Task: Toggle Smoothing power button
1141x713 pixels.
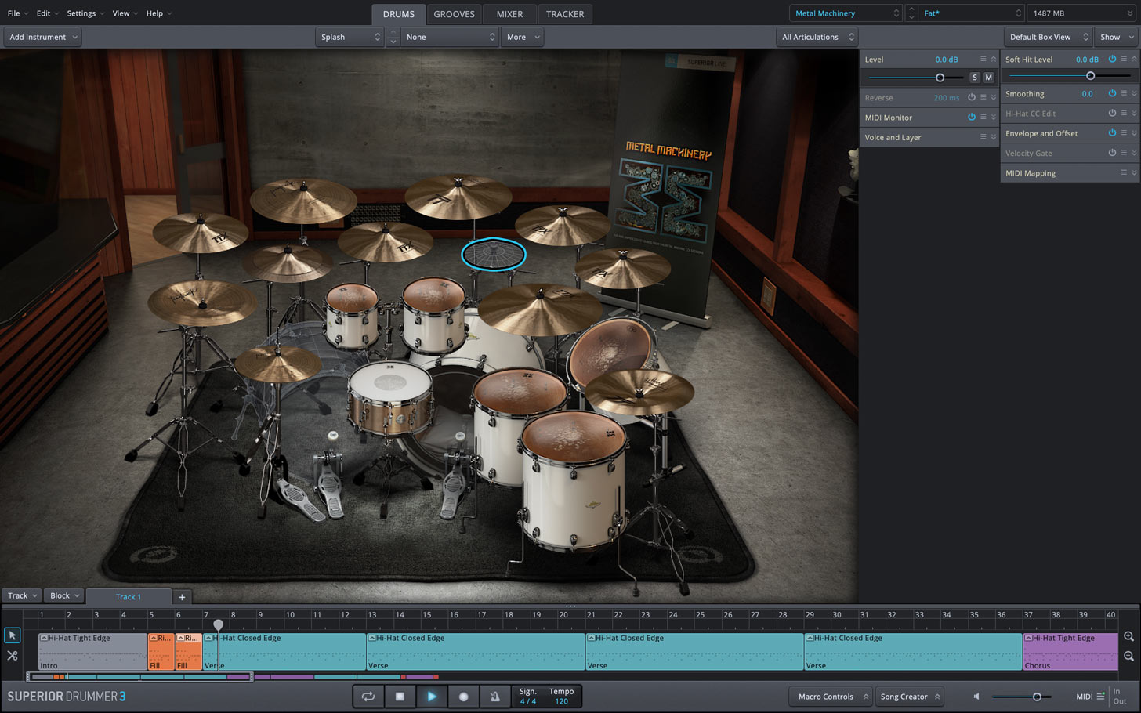Action: pyautogui.click(x=1112, y=94)
